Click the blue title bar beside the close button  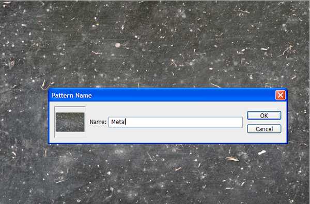coord(257,95)
